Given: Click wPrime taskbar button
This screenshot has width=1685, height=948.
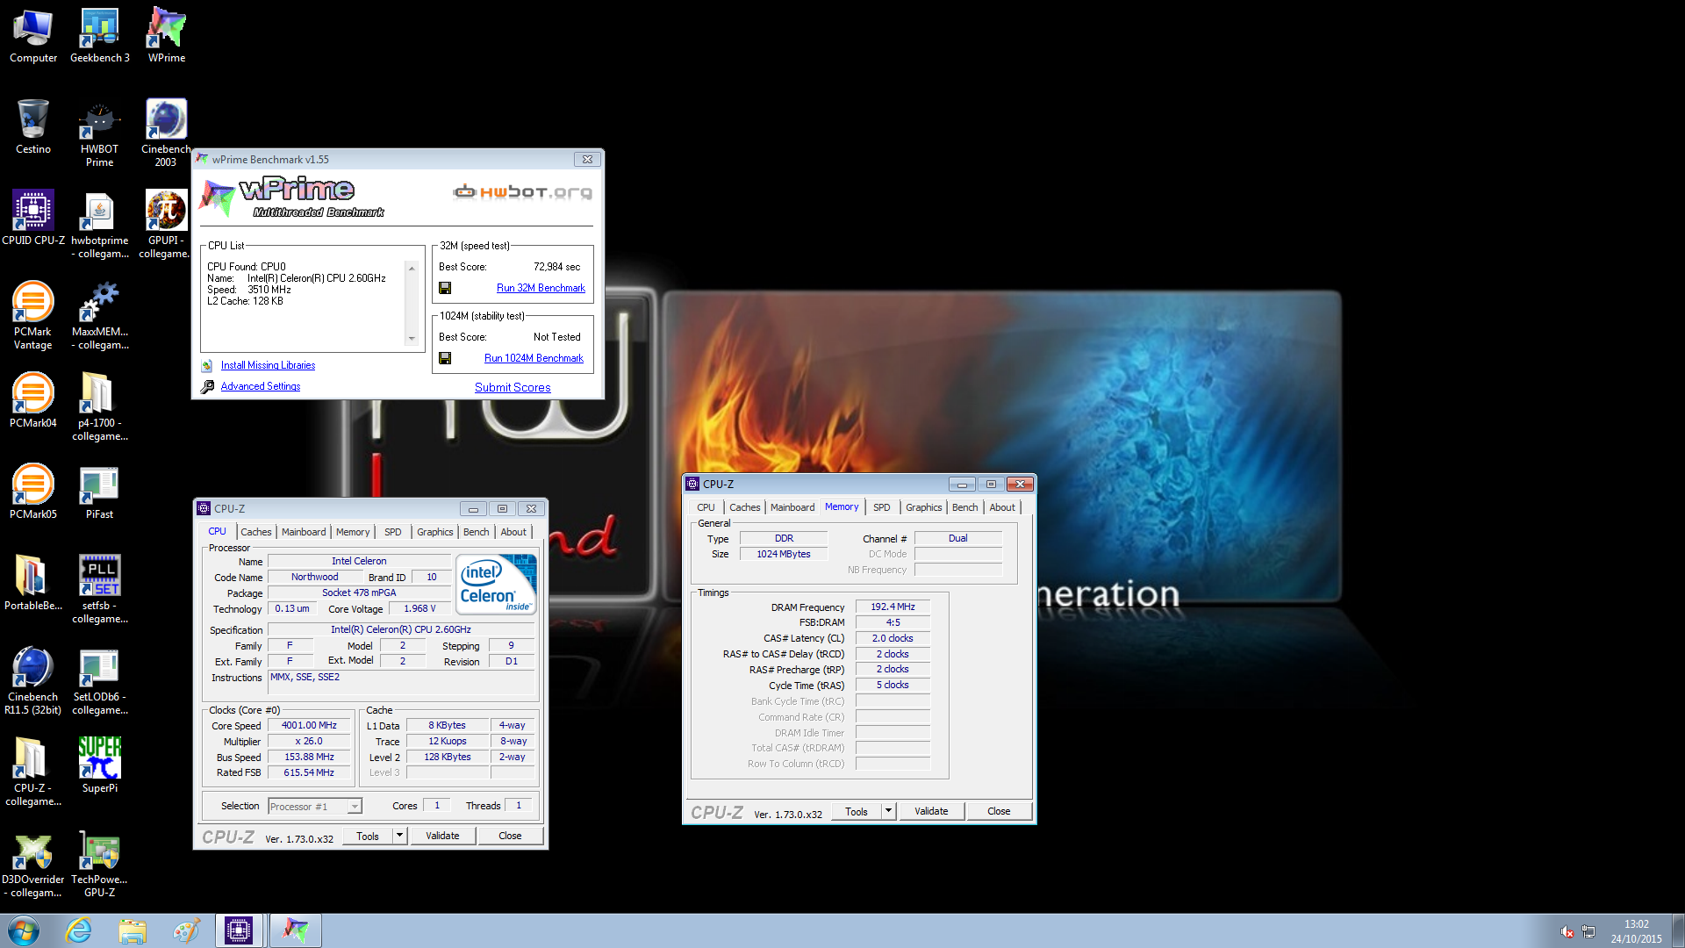Looking at the screenshot, I should pos(296,930).
